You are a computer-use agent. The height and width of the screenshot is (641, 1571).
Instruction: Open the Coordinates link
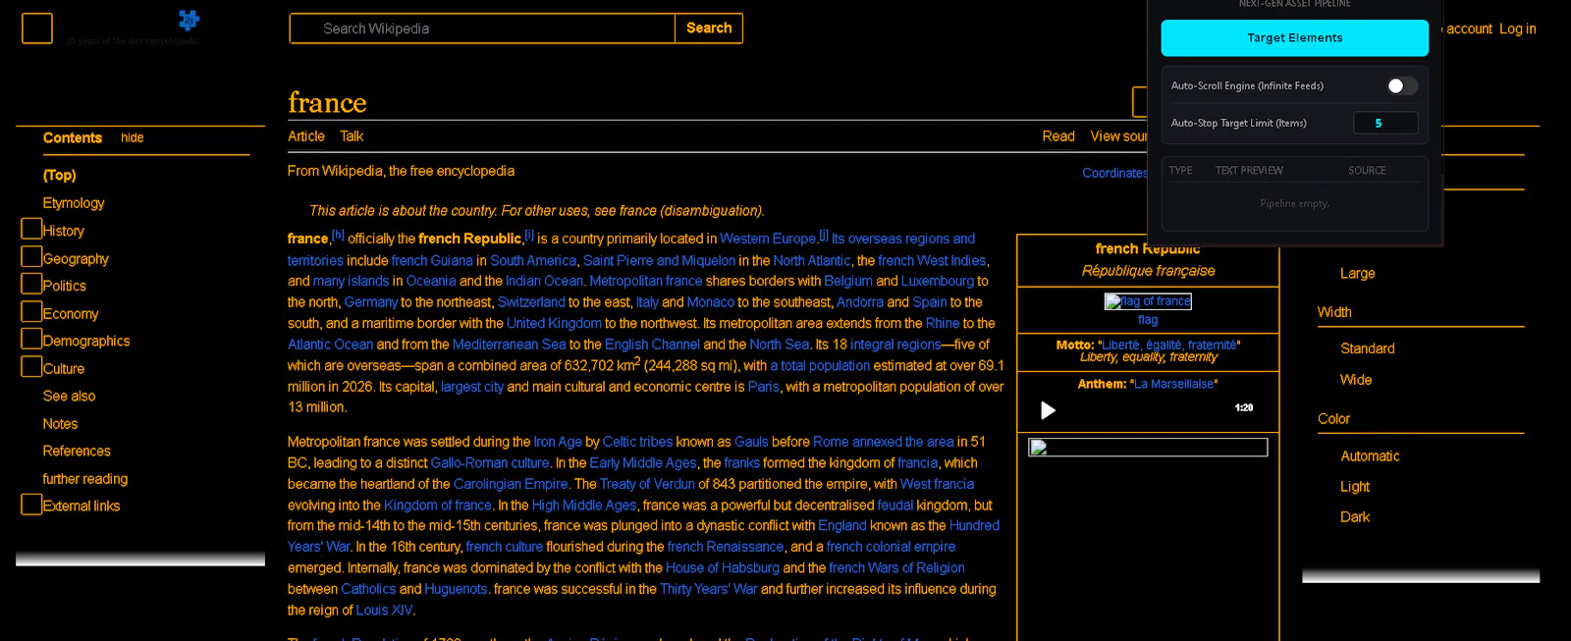click(1114, 173)
